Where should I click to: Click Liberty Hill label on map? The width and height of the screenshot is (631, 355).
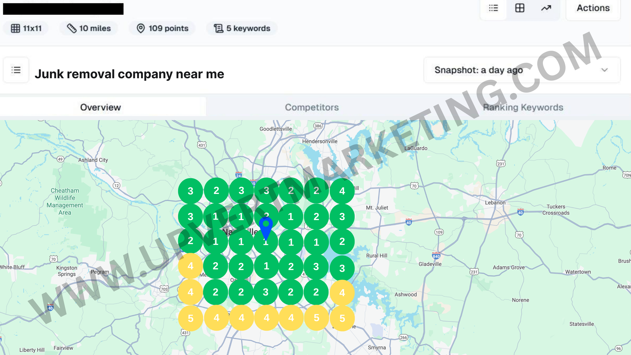tap(32, 350)
